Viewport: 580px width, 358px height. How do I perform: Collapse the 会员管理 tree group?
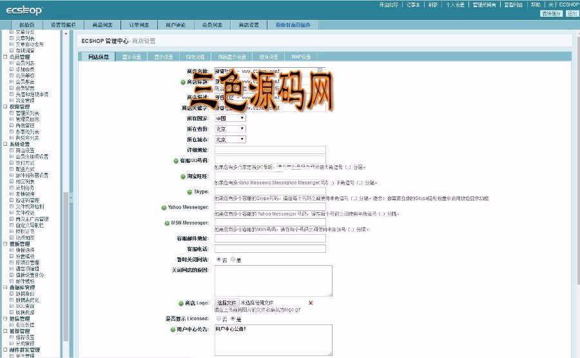[x=5, y=57]
